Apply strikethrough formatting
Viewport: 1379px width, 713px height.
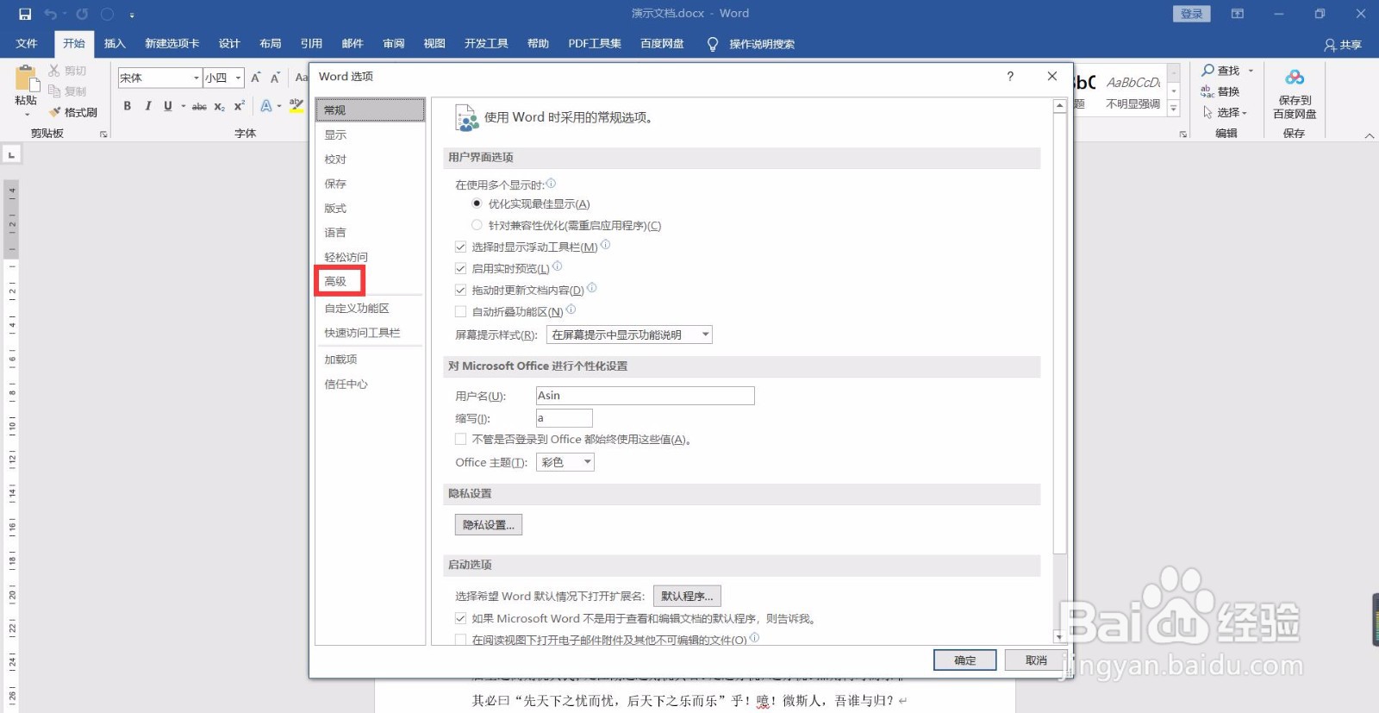(x=199, y=106)
